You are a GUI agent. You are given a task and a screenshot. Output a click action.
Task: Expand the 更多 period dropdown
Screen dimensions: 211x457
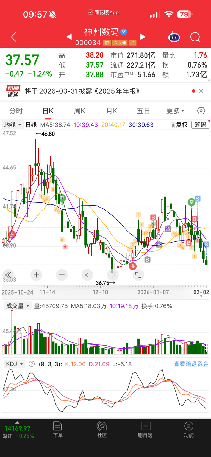click(175, 111)
